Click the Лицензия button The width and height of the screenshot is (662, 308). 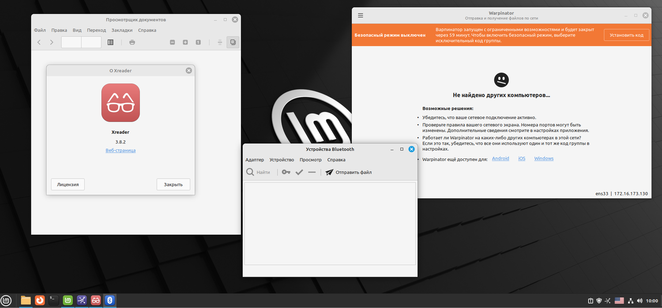click(x=68, y=184)
